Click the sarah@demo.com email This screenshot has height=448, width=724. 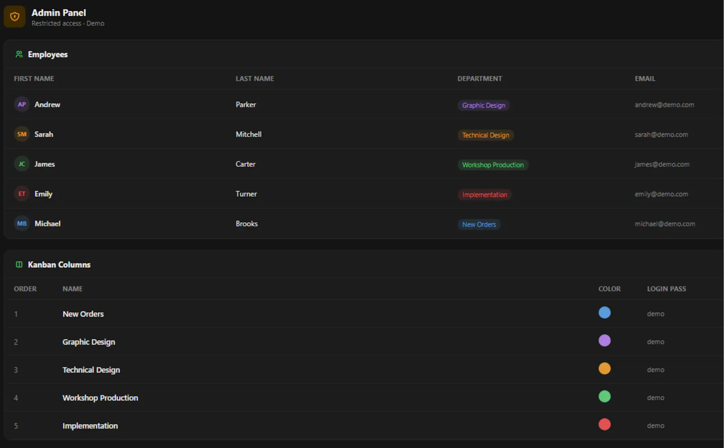[661, 135]
